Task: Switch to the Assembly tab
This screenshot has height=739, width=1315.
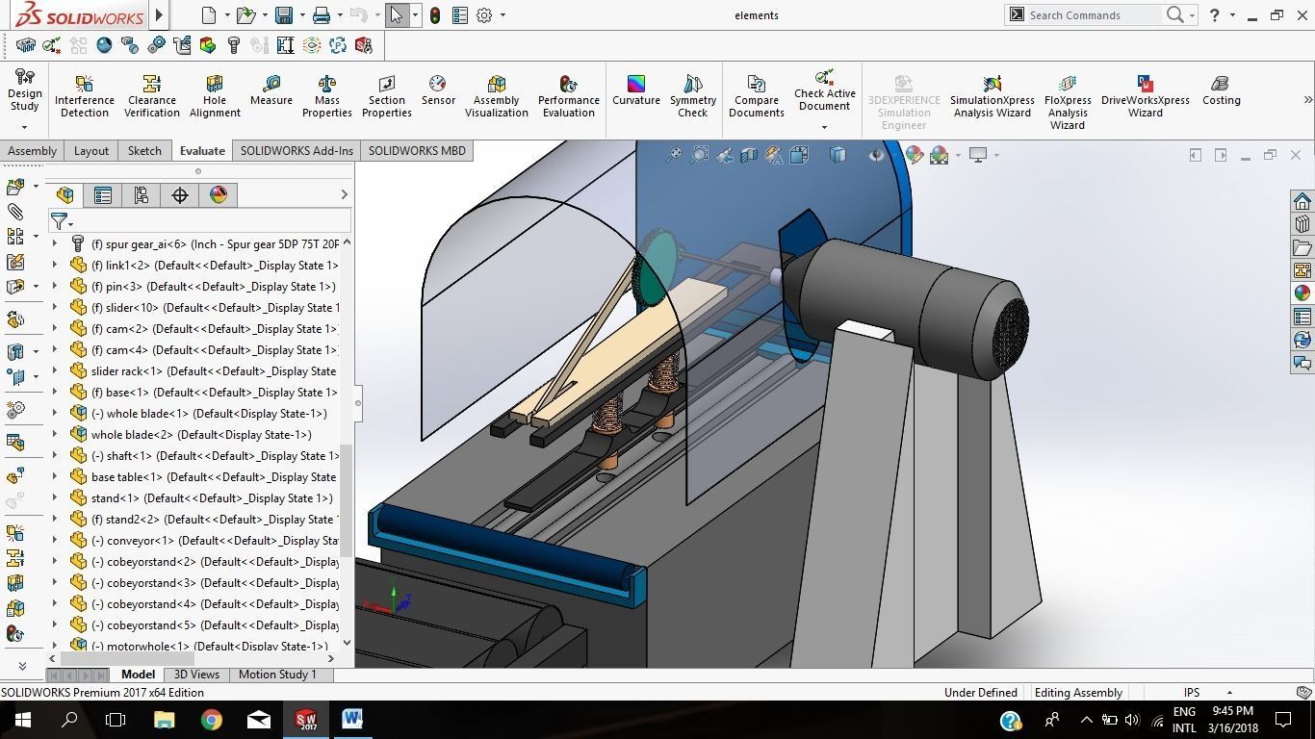Action: click(x=33, y=151)
